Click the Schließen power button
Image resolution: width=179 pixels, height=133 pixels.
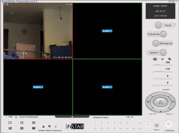[169, 124]
